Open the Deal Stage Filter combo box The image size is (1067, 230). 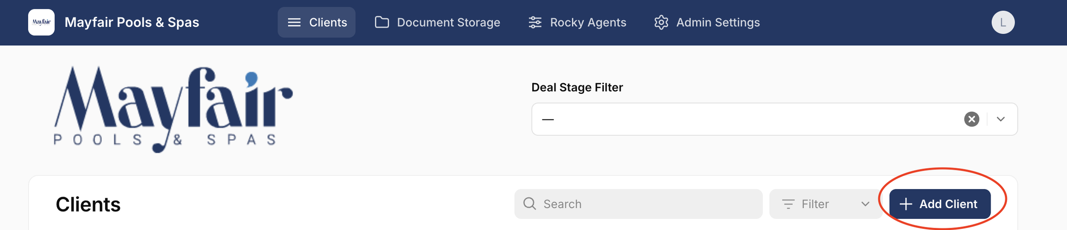pyautogui.click(x=774, y=119)
